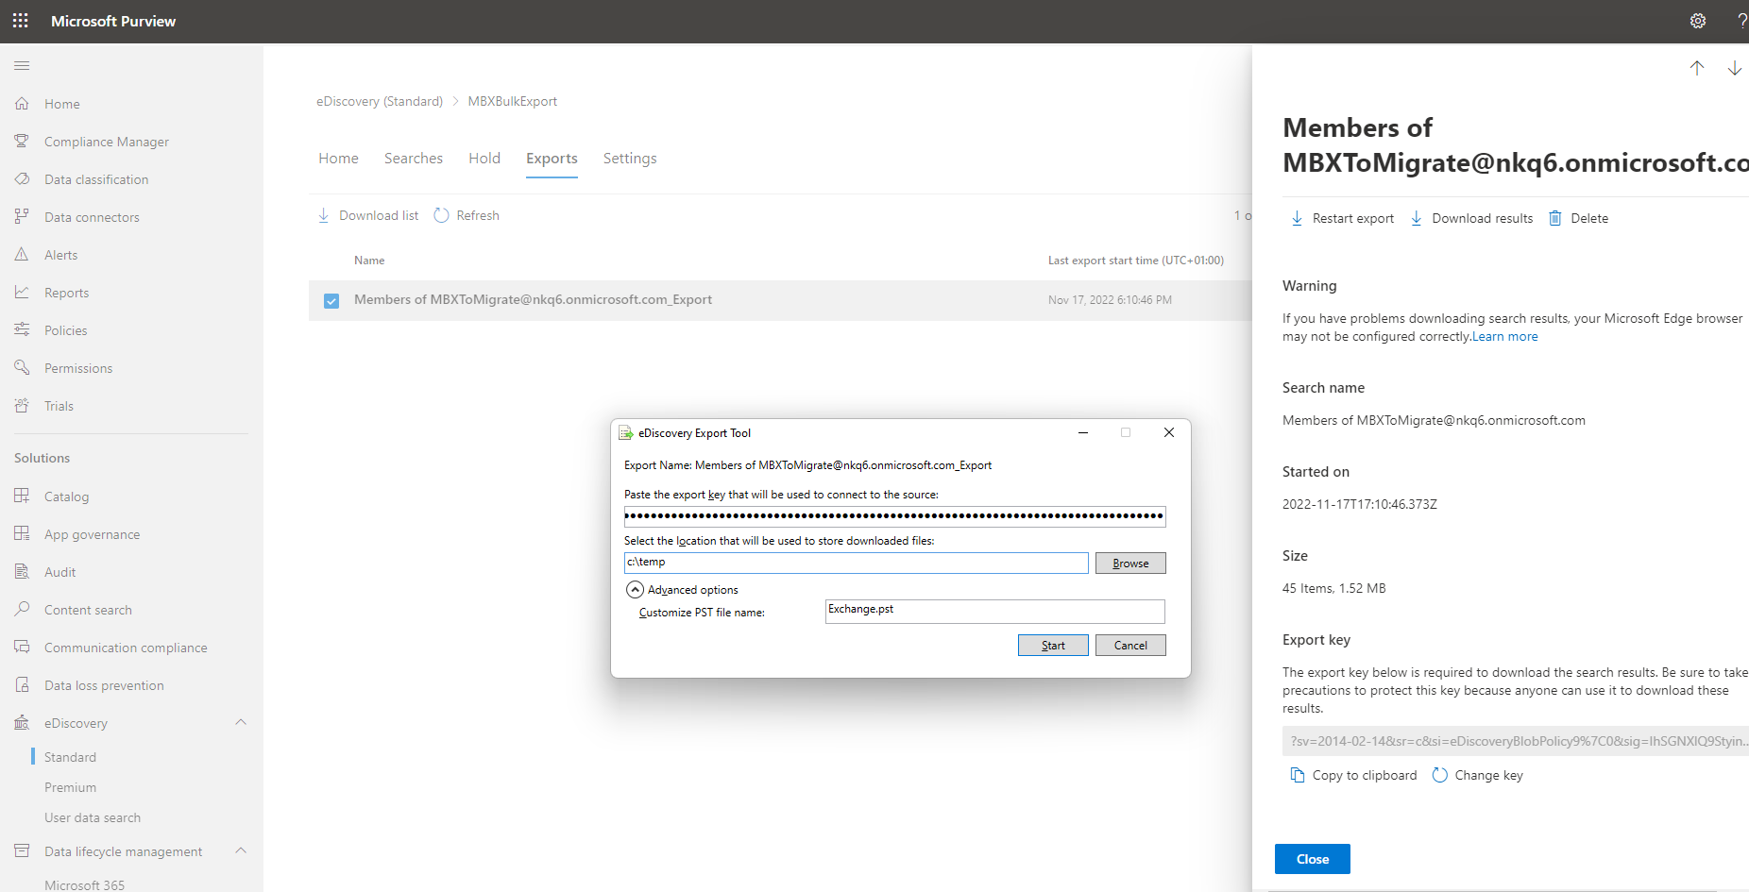Open the app launcher waffle icon

click(21, 21)
